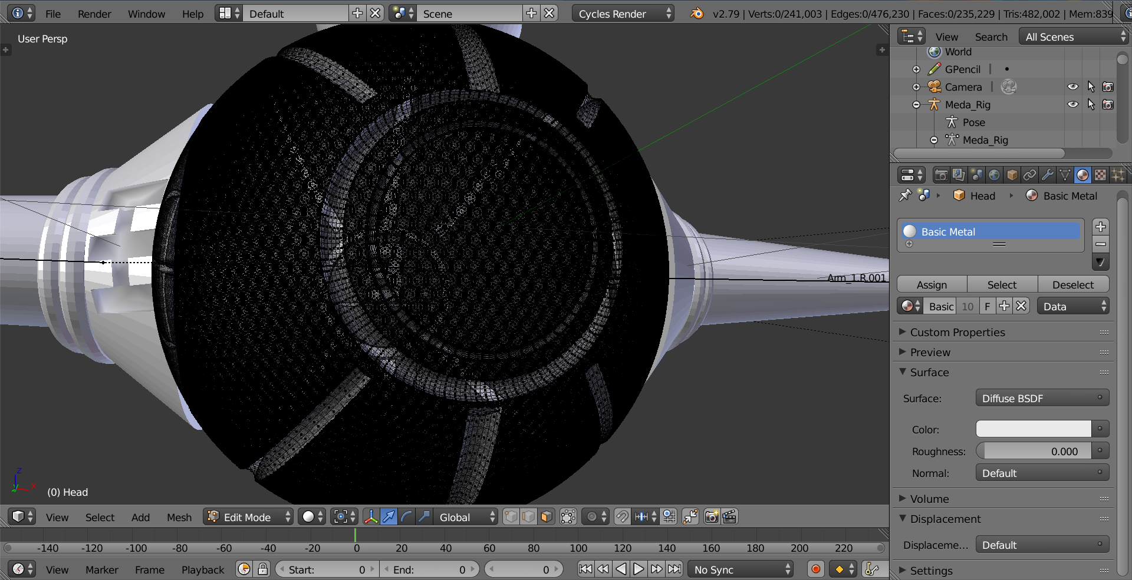
Task: Click the Roughness value slider
Action: (1034, 451)
